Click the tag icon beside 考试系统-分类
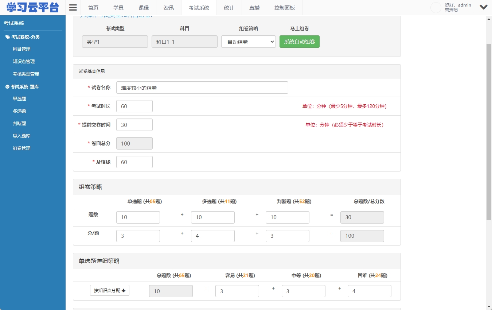The height and width of the screenshot is (310, 492). pos(8,37)
